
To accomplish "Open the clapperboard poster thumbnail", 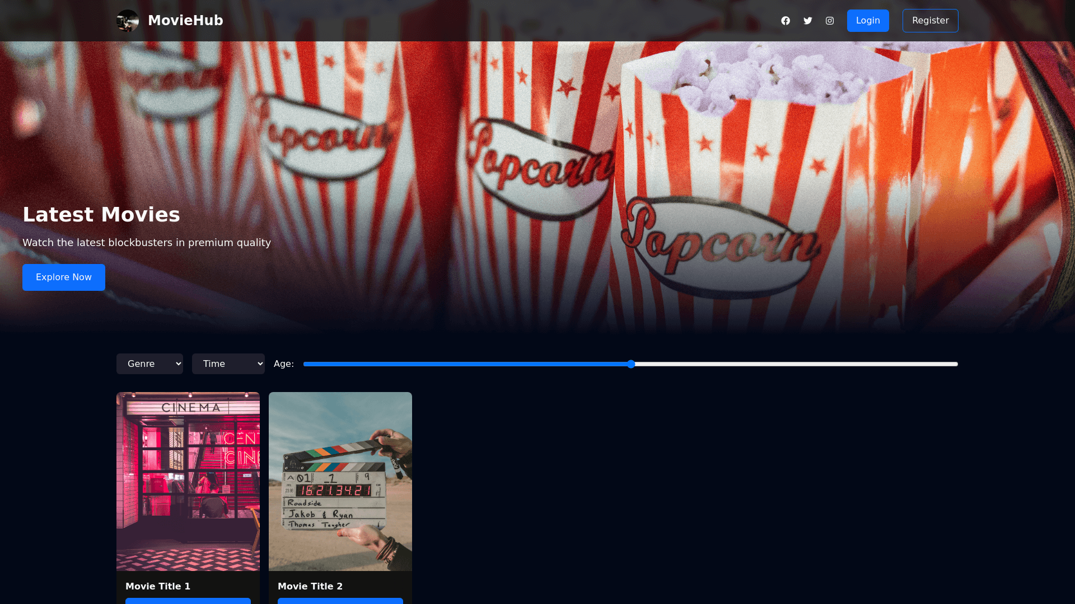I will tap(340, 481).
